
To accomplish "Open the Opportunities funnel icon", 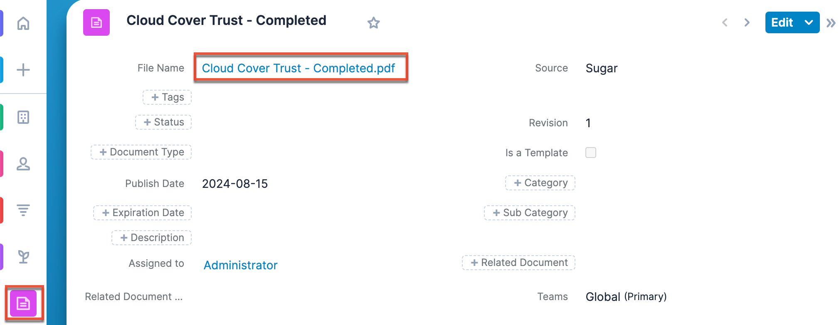I will pyautogui.click(x=23, y=210).
